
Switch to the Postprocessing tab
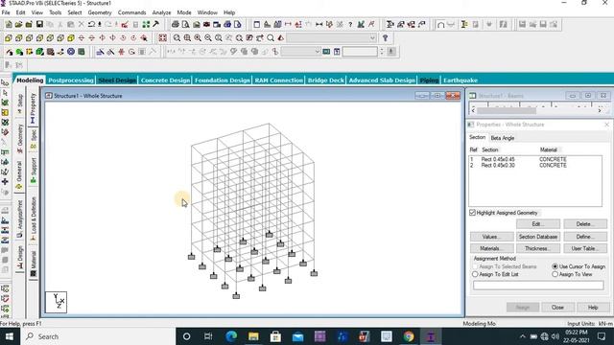(x=71, y=80)
